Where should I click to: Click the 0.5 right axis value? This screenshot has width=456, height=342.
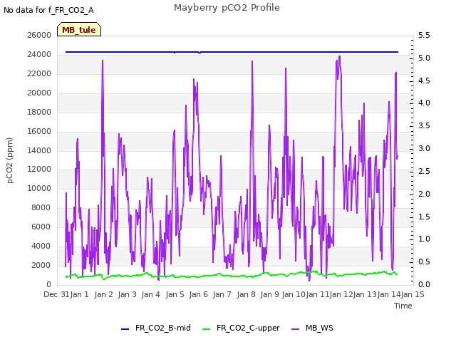tap(424, 261)
